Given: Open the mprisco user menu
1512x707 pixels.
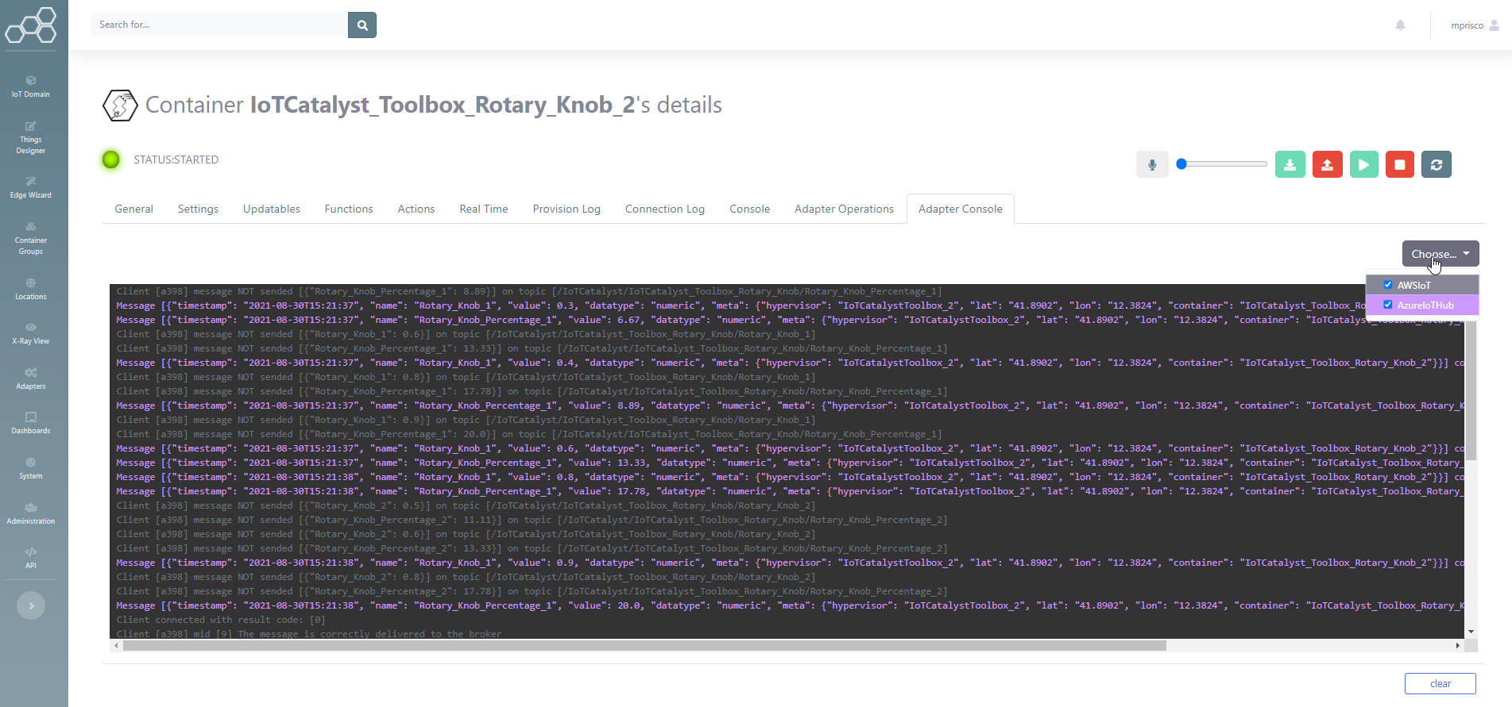Looking at the screenshot, I should [1475, 25].
